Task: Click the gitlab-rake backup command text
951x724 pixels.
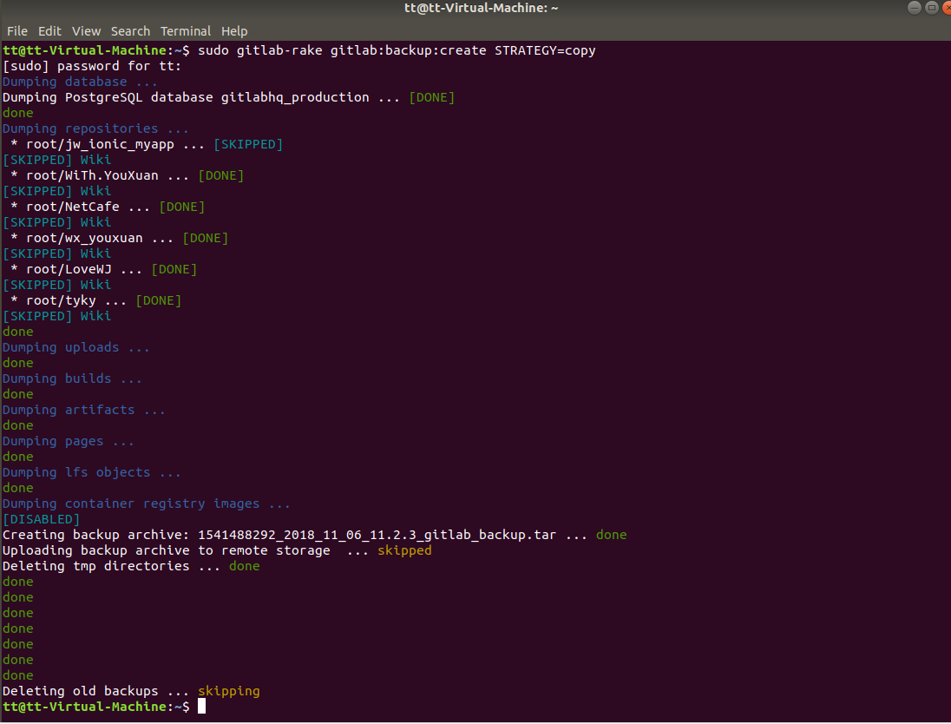Action: [397, 50]
